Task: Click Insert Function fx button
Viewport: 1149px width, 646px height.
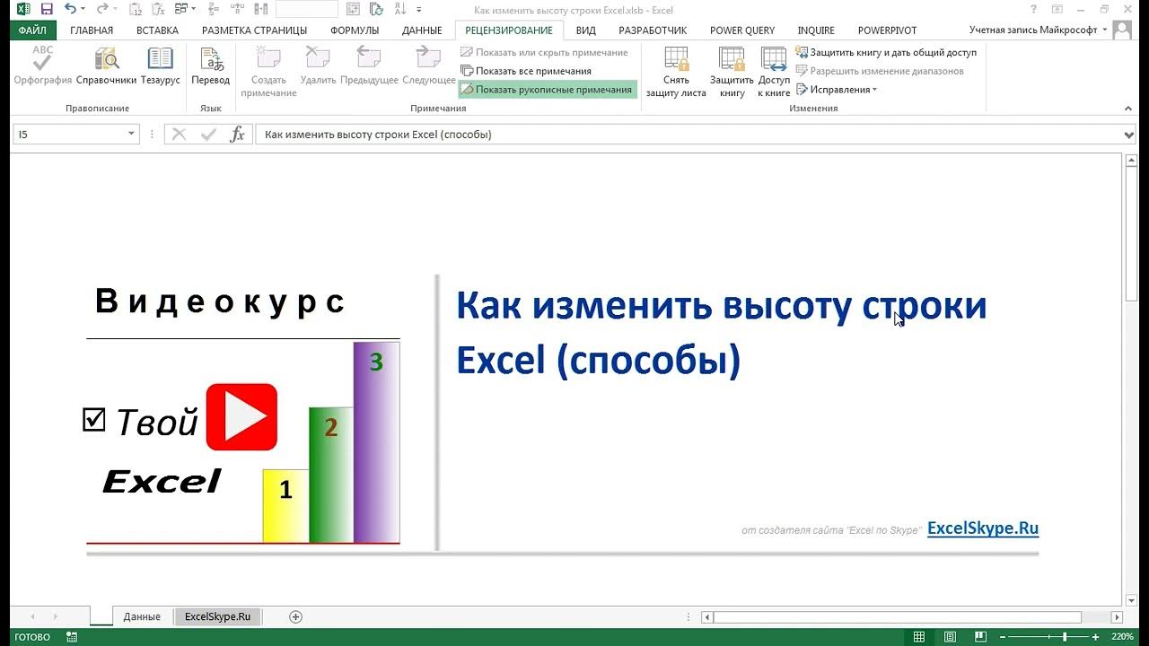Action: [x=237, y=135]
